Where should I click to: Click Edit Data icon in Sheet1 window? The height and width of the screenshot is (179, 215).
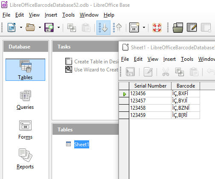pos(148,72)
